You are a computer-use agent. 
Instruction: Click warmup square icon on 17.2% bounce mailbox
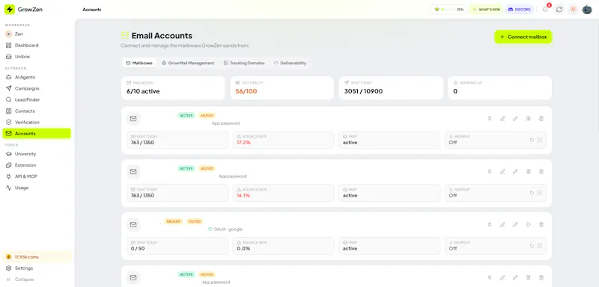pyautogui.click(x=539, y=140)
